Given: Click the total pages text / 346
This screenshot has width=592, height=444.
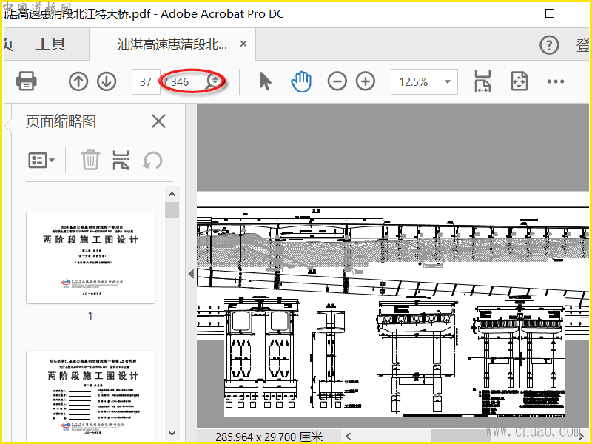Looking at the screenshot, I should 177,81.
